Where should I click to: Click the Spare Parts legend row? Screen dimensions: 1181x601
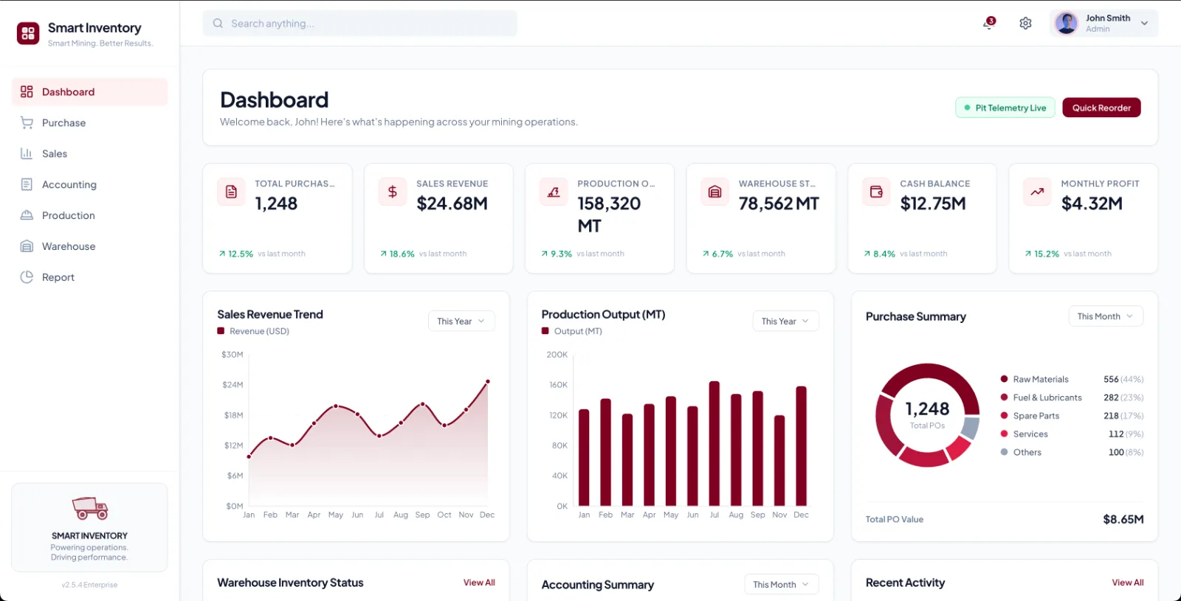tap(1072, 416)
